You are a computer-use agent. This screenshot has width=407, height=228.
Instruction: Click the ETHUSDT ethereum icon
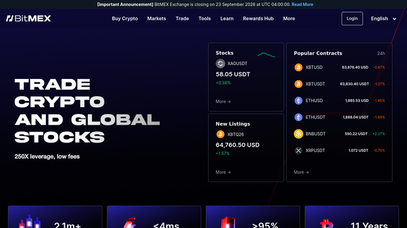coord(299,117)
